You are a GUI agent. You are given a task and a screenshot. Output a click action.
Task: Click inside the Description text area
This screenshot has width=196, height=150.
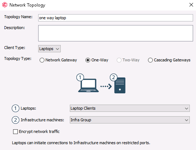pos(116,33)
